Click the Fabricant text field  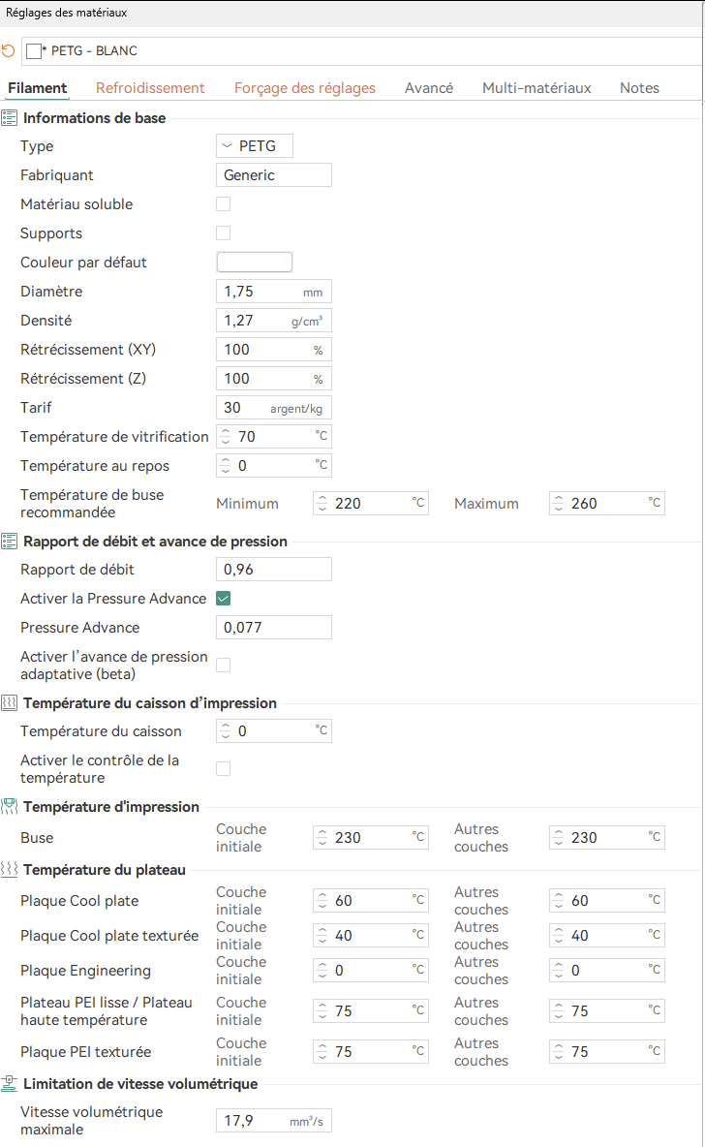pos(274,175)
